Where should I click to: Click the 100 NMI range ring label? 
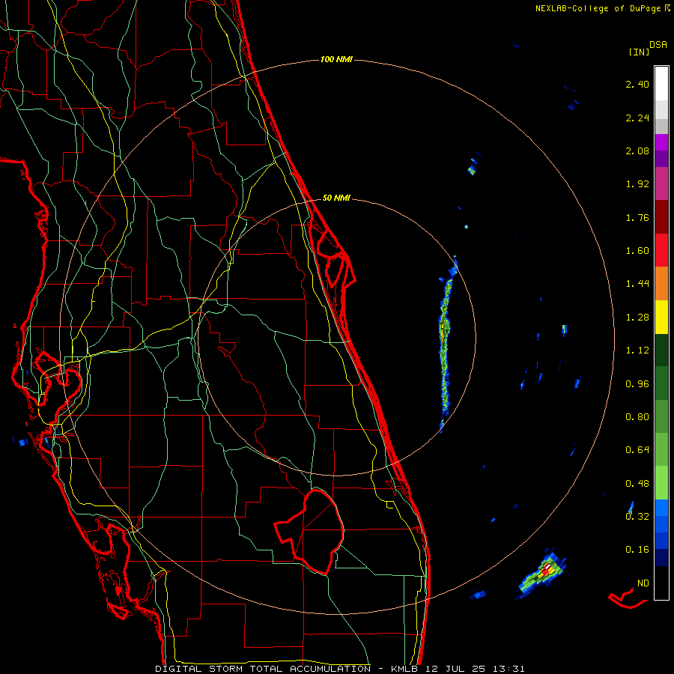336,59
